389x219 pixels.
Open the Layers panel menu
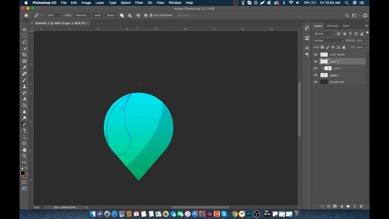pyautogui.click(x=367, y=26)
